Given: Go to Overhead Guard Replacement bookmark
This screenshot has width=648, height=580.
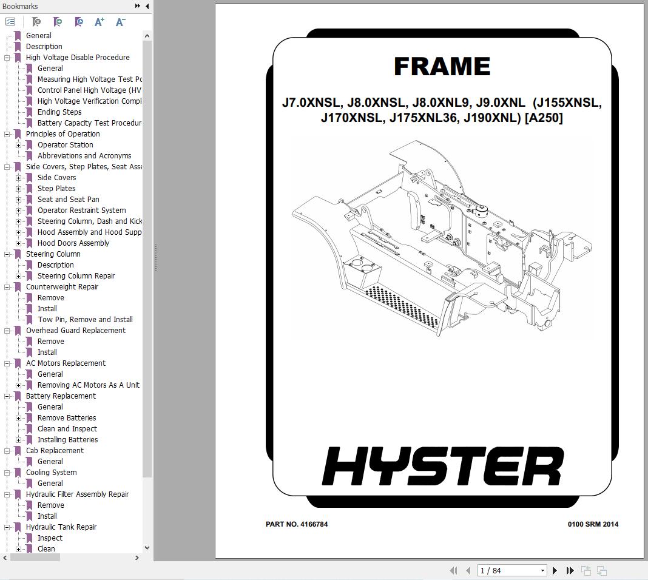Looking at the screenshot, I should 75,331.
